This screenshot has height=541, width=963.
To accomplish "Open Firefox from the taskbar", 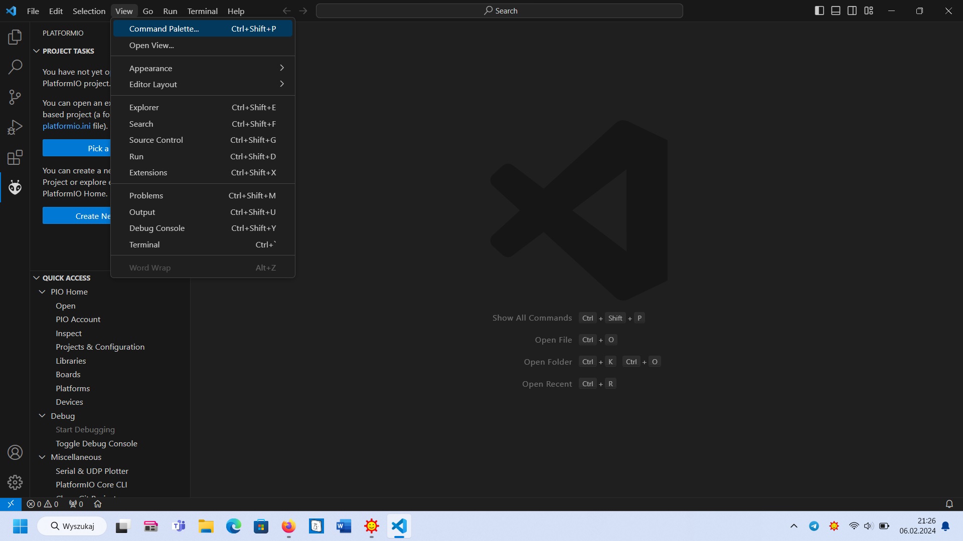I will pos(288,526).
